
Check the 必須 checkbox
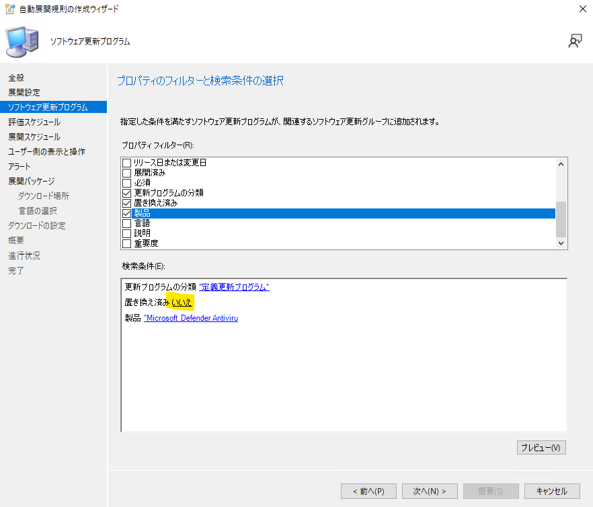click(126, 182)
